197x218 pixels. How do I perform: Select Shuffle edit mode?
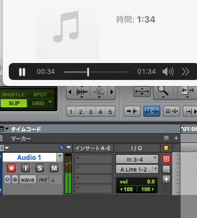(x=14, y=95)
